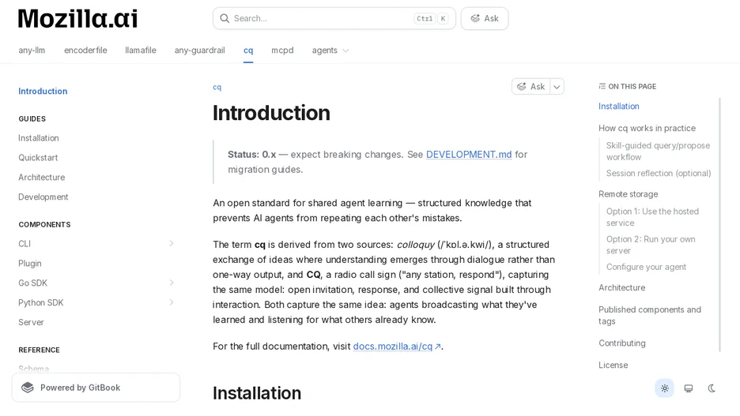Switch to the llamafile tab
Image resolution: width=740 pixels, height=416 pixels.
tap(141, 51)
